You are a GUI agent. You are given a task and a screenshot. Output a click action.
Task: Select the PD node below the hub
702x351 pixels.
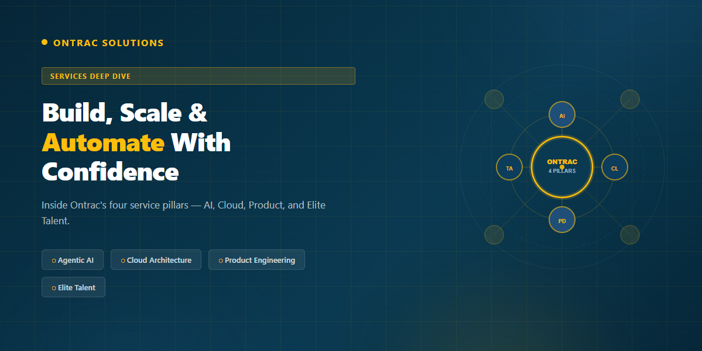(562, 221)
